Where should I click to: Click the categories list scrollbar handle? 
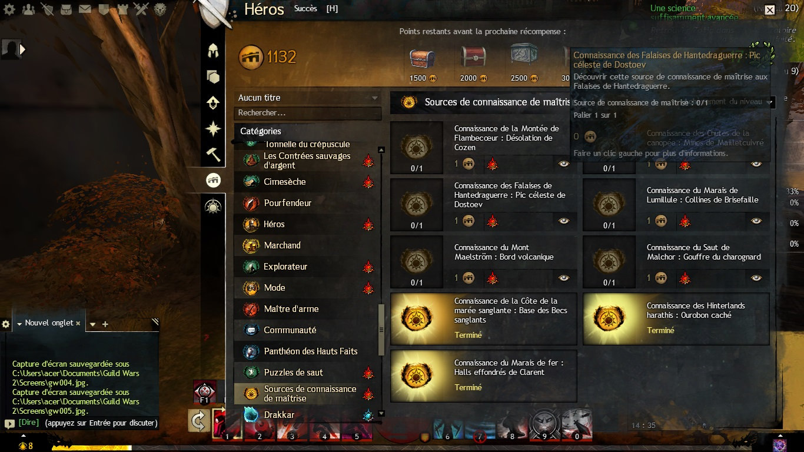pos(381,330)
